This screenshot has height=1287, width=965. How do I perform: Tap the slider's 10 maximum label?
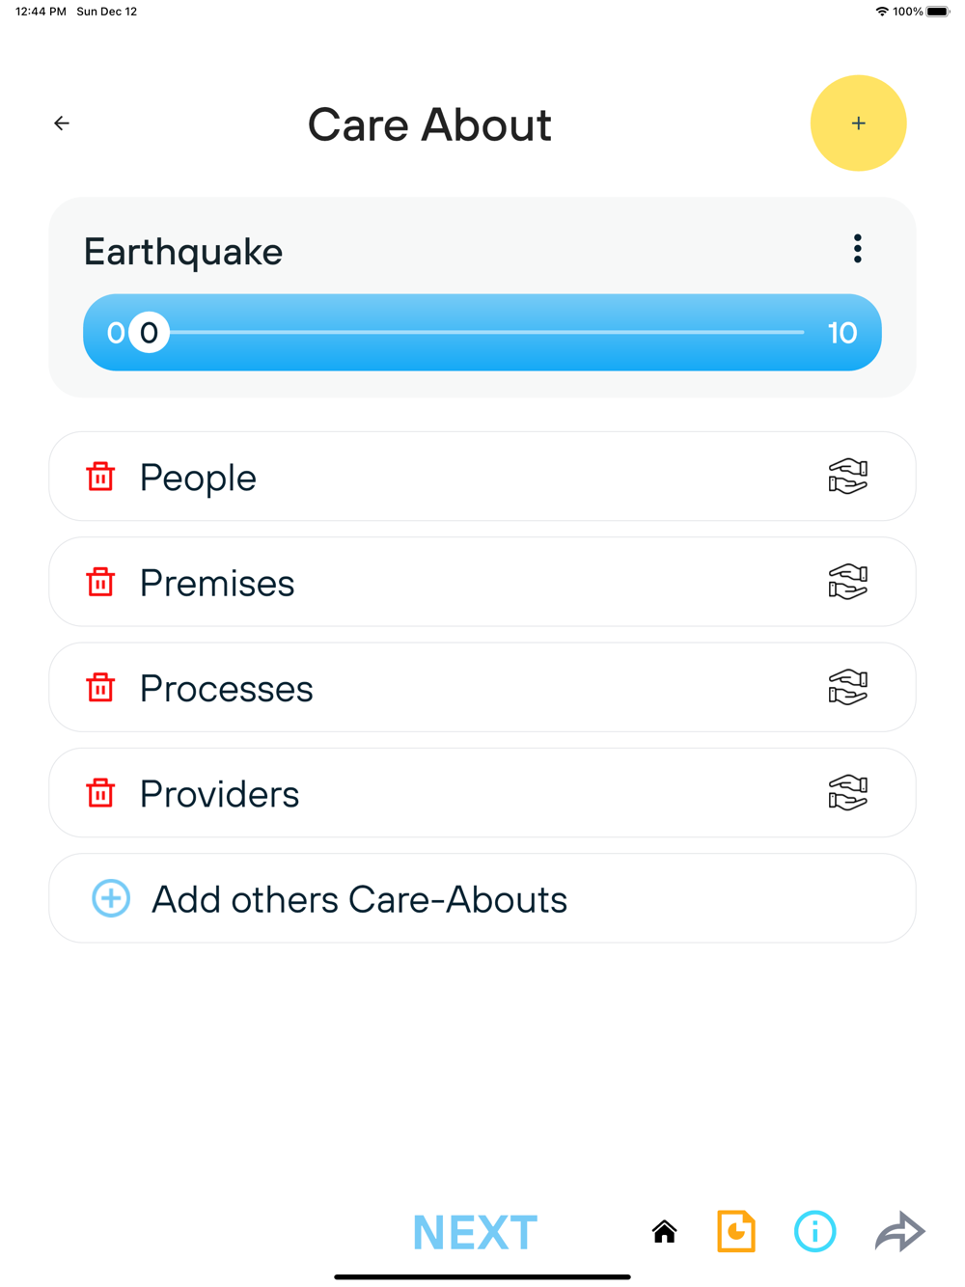click(841, 333)
